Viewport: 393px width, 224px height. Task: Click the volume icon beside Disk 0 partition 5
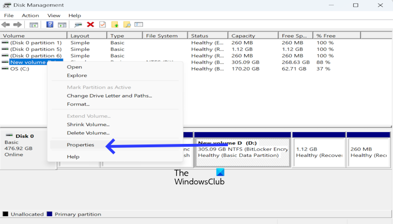click(x=5, y=49)
